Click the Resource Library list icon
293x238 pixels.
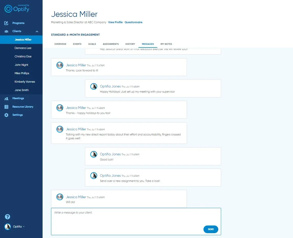[6, 107]
